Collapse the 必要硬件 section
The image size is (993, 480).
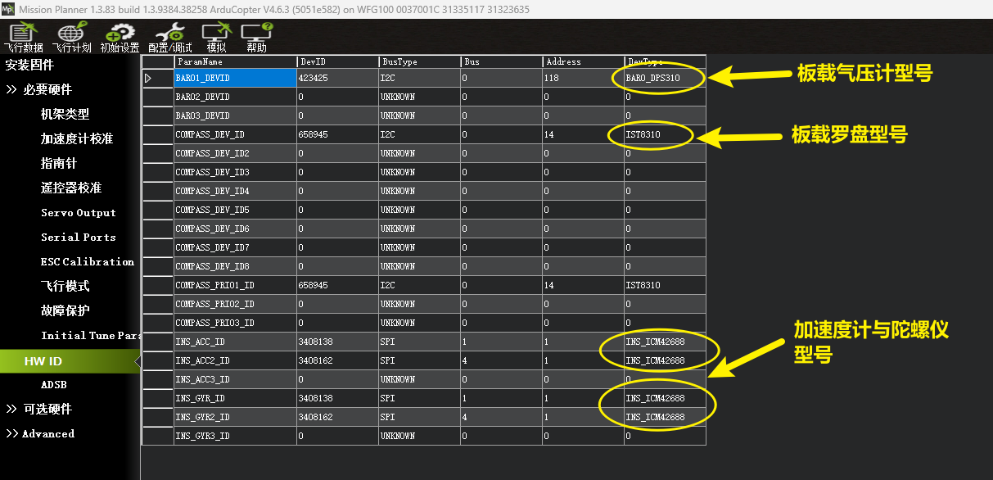(38, 89)
